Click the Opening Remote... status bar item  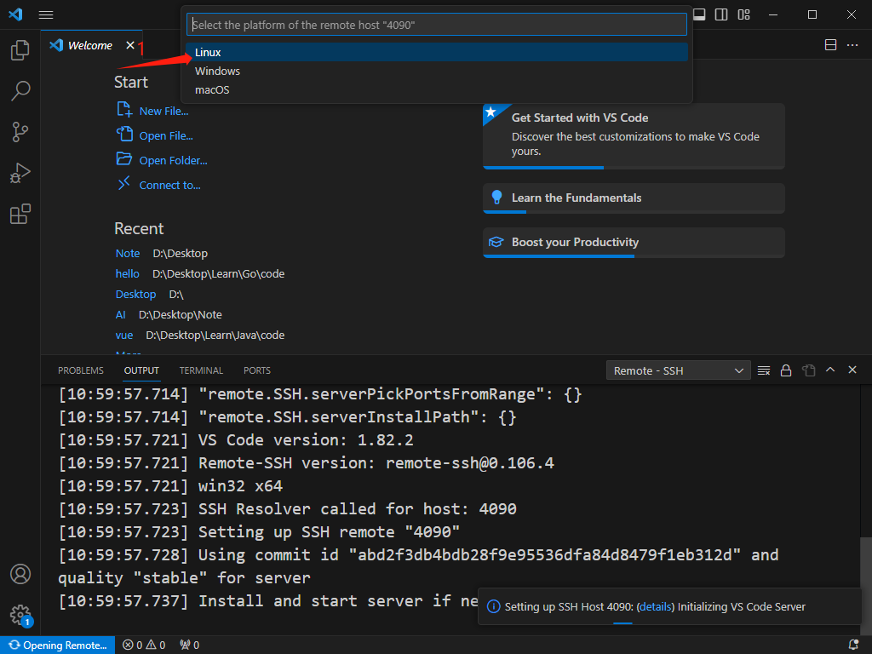coord(58,645)
